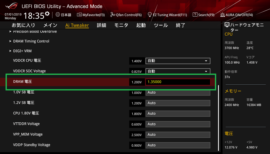The image size is (270, 154).
Task: Open the VDDCR CPU 電圧 dropdown
Action: pos(178,61)
